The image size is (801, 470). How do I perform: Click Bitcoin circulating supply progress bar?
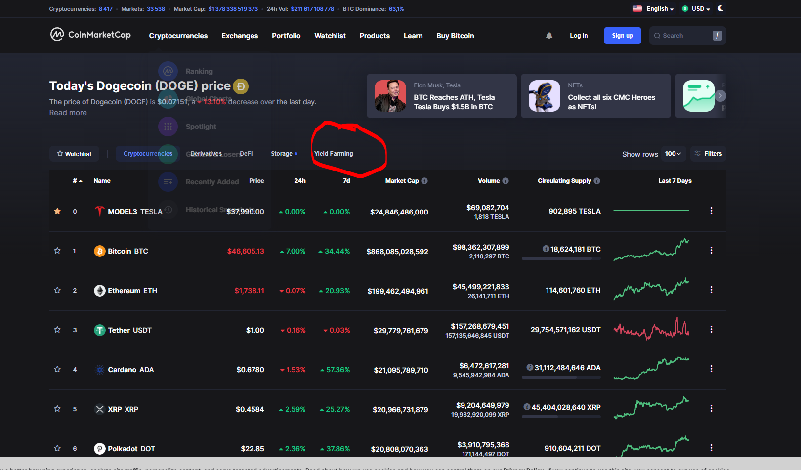click(x=561, y=258)
